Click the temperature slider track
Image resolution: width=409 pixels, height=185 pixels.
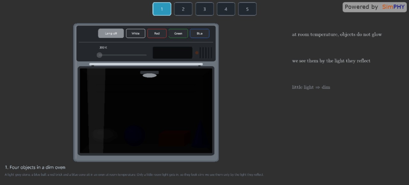pos(123,55)
